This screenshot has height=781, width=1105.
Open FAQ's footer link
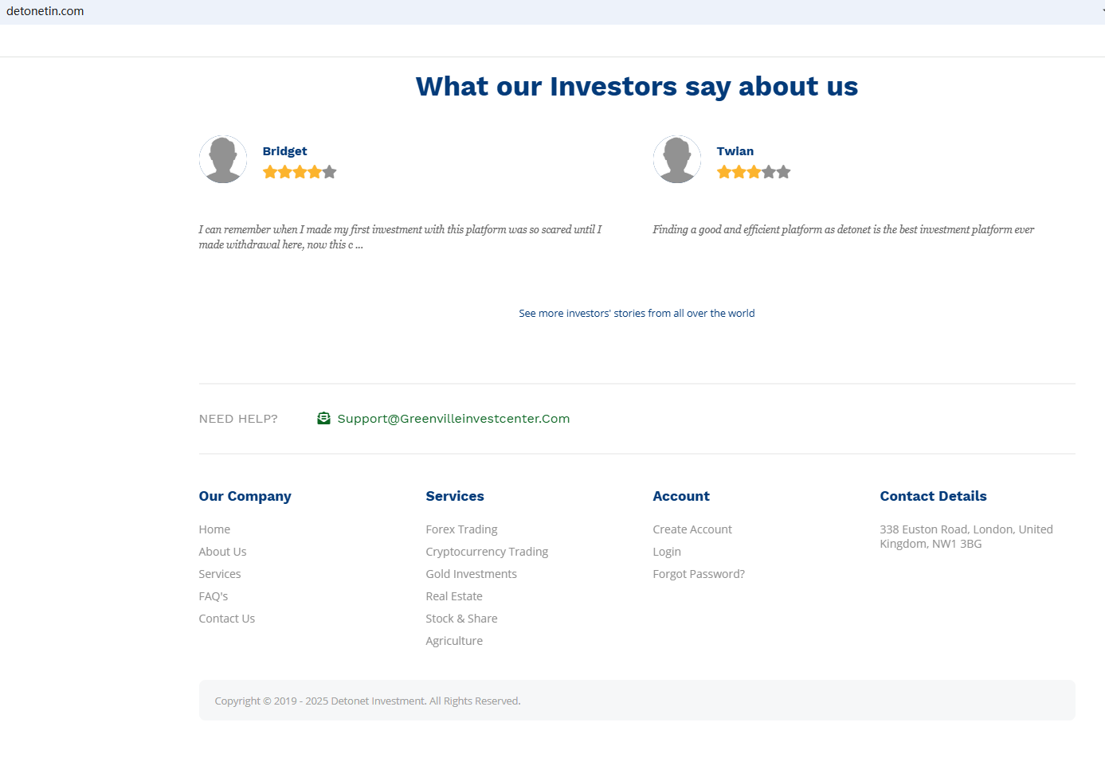coord(214,596)
